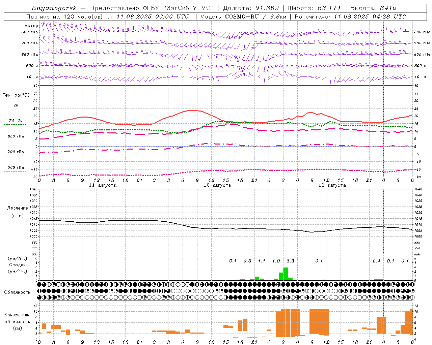Click the red '2м' temperature legend line

tap(16, 109)
